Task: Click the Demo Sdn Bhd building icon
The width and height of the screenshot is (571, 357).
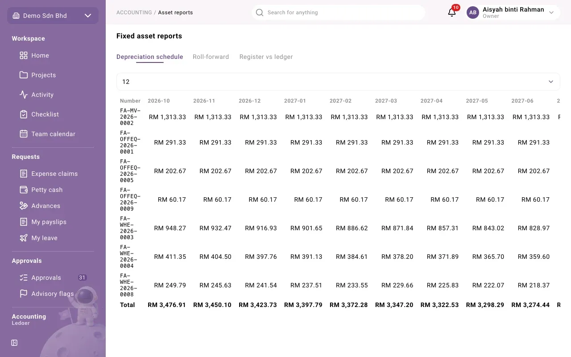Action: (x=16, y=16)
